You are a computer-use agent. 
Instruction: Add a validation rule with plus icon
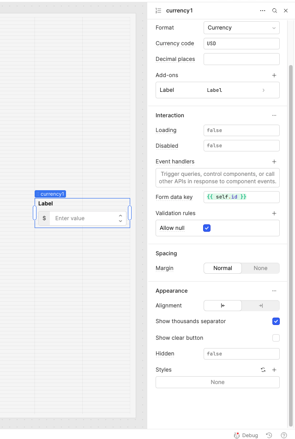click(x=274, y=213)
